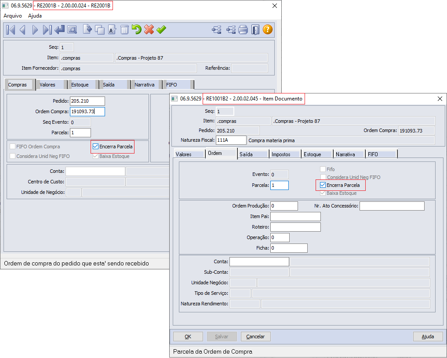
Task: Click the go-to (return arrow) icon
Action: tap(60, 29)
